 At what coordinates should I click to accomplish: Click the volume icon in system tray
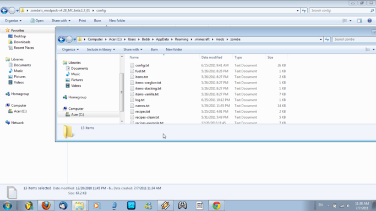click(348, 206)
